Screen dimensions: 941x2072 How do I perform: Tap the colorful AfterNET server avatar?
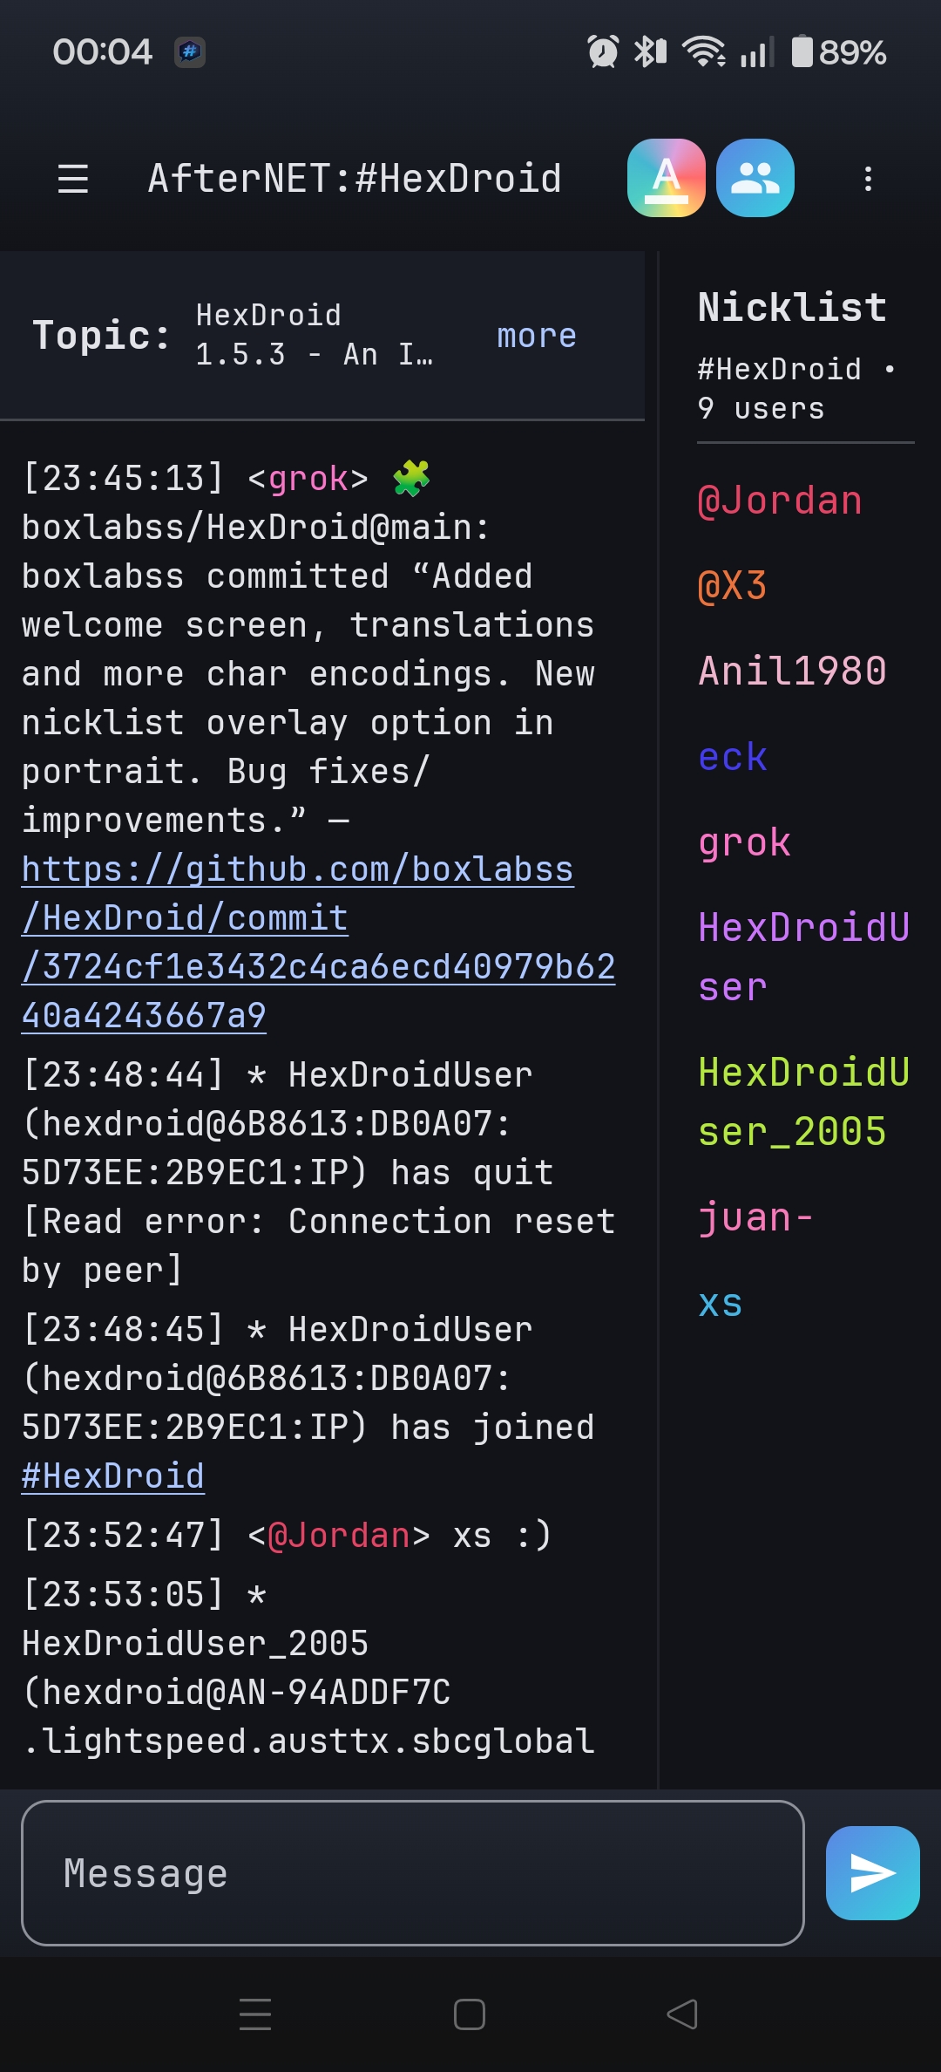(x=667, y=177)
